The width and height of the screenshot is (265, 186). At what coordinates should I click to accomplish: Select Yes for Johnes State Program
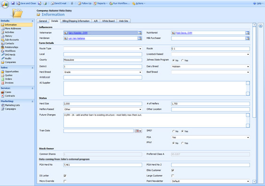[x=182, y=60]
